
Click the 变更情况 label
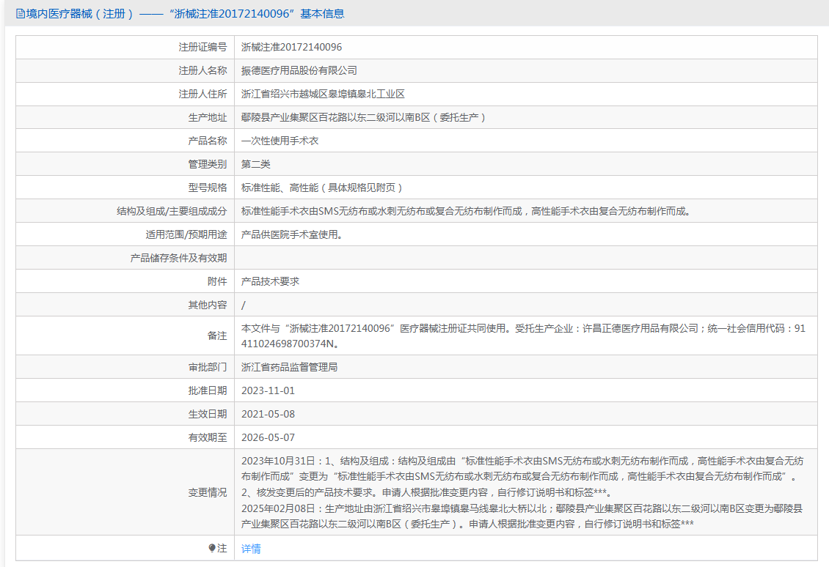pyautogui.click(x=207, y=492)
